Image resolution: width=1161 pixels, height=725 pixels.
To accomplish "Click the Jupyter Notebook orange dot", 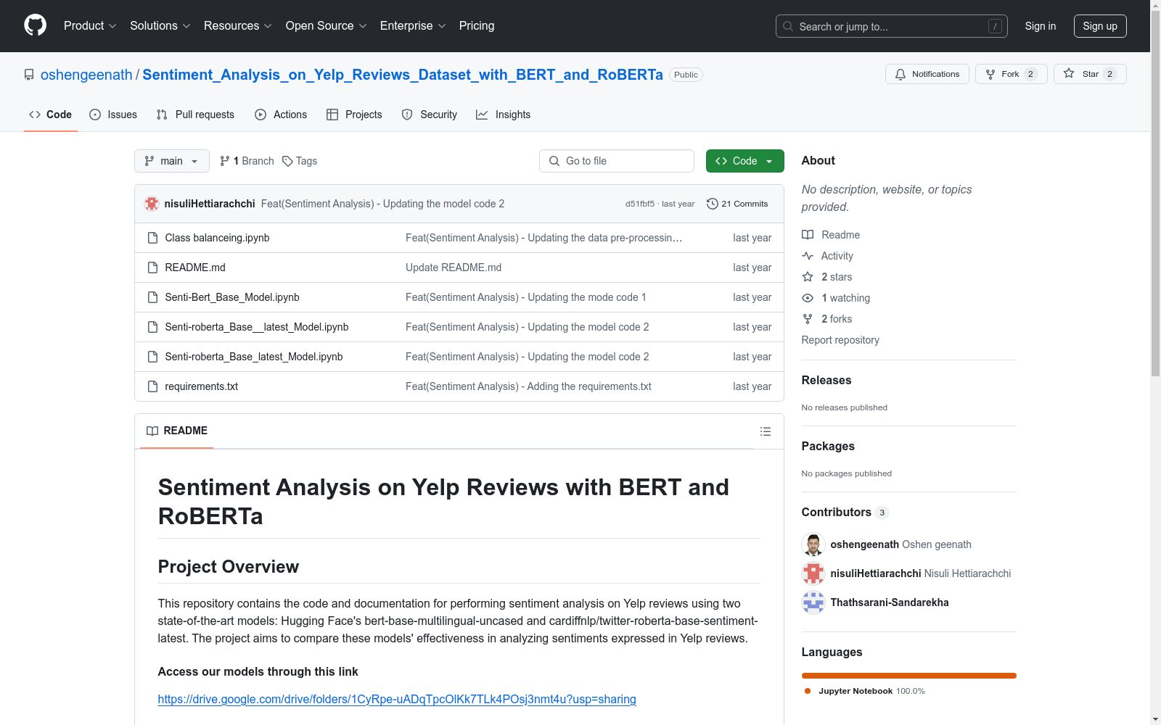I will point(808,691).
